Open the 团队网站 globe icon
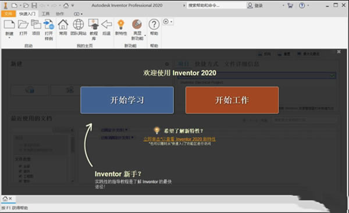Image resolution: width=349 pixels, height=213 pixels. 79,24
